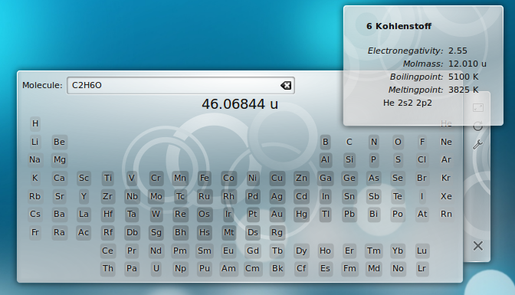The width and height of the screenshot is (515, 295).
Task: Select the Mt element button
Action: pos(228,233)
